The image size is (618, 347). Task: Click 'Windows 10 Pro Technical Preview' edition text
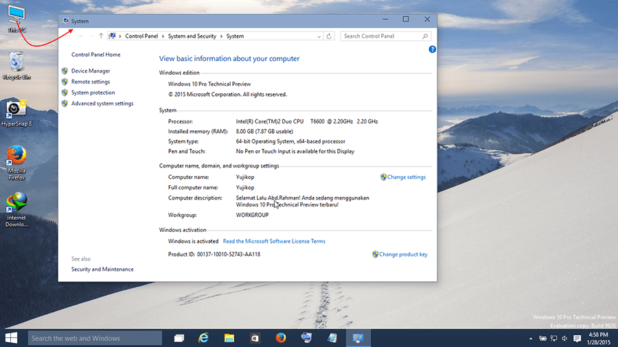tap(209, 84)
